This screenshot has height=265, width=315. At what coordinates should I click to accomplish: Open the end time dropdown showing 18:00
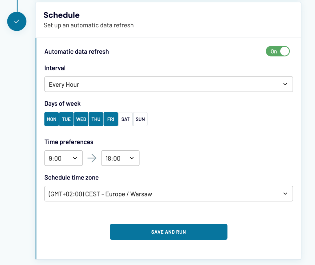coord(120,158)
